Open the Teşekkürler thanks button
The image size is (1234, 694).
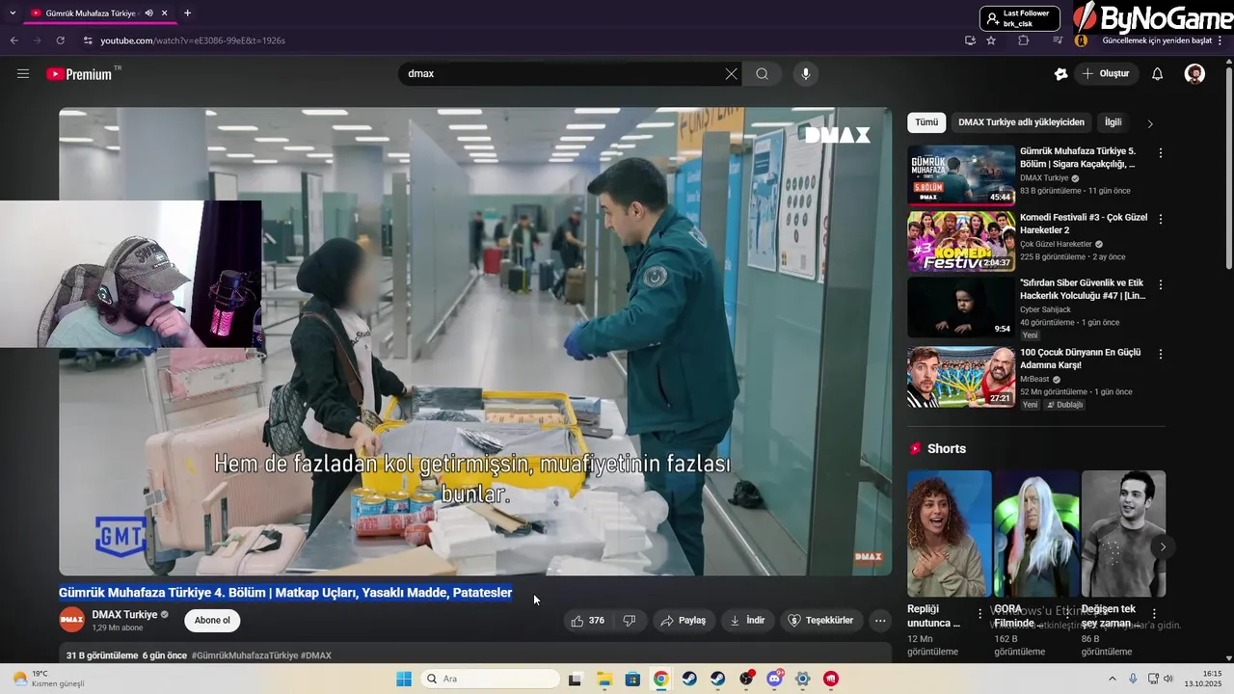820,621
